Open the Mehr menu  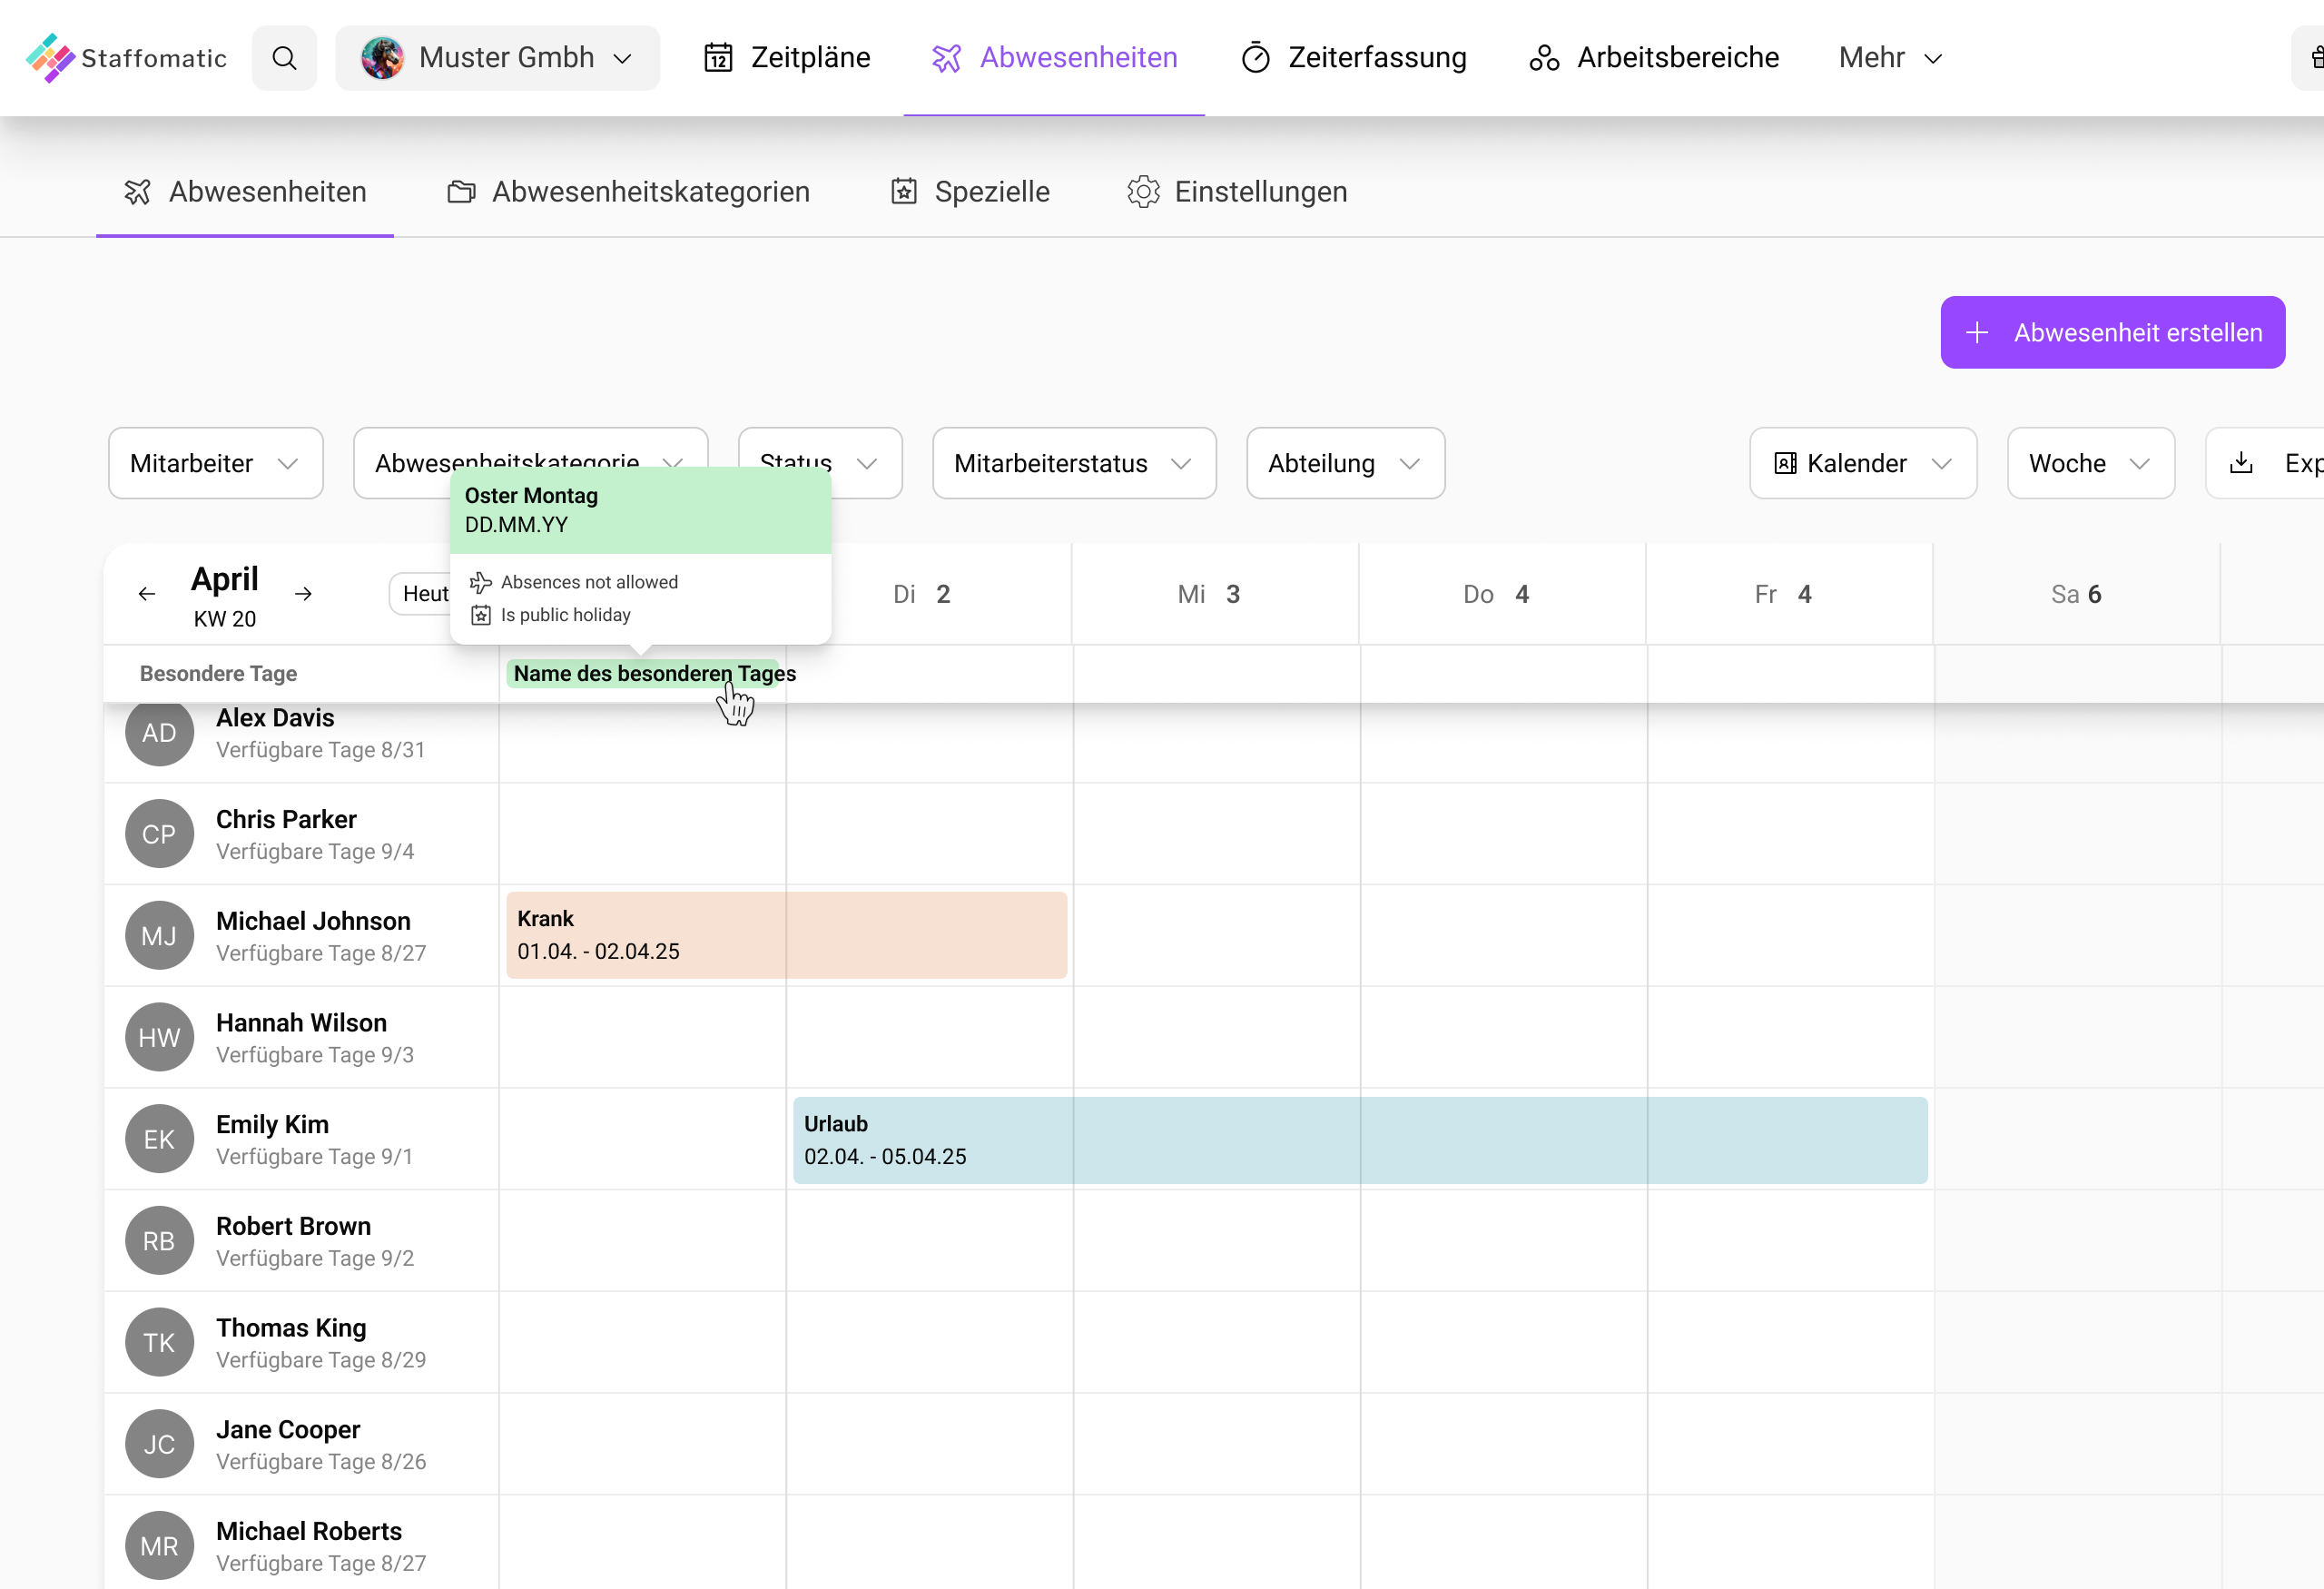pyautogui.click(x=1888, y=57)
